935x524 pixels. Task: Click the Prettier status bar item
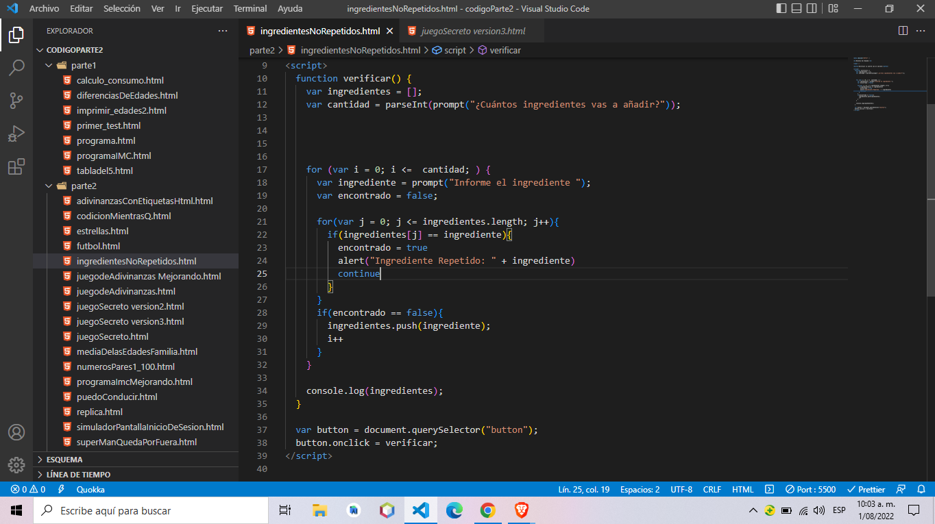[x=866, y=489]
